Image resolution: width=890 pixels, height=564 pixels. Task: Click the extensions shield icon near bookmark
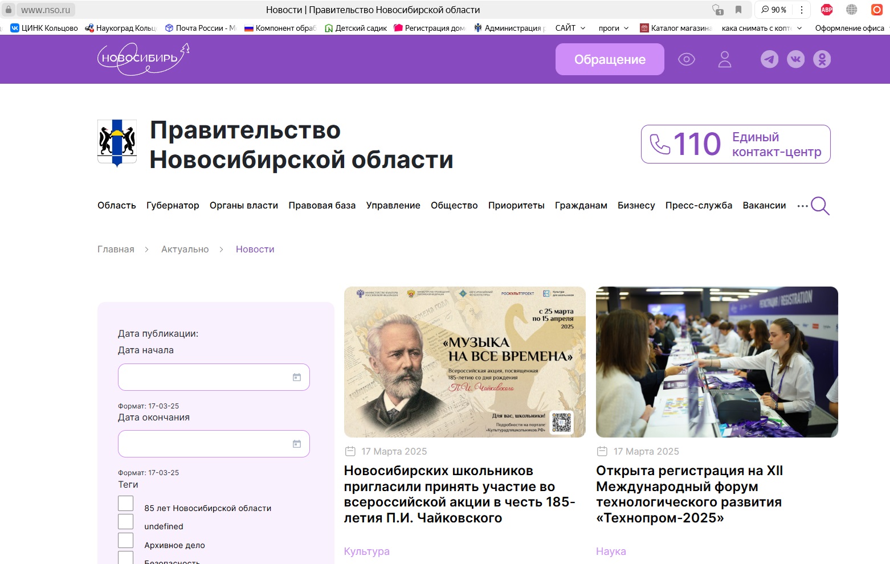pos(718,10)
